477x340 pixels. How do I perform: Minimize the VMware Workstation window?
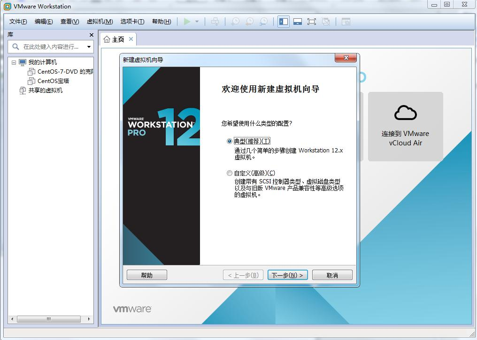tap(434, 4)
